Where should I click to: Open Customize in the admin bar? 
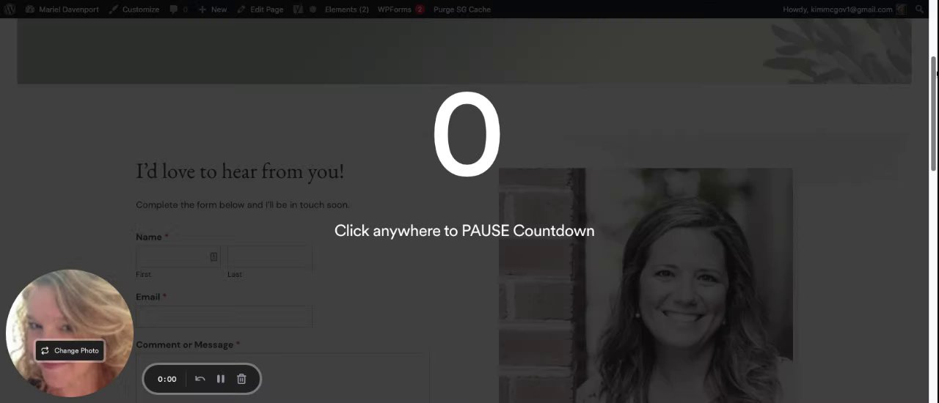[134, 10]
